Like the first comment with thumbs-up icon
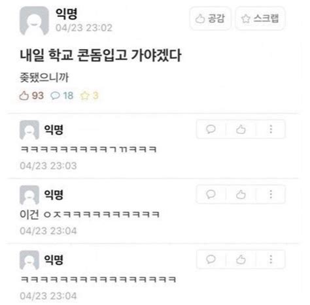The width and height of the screenshot is (310, 305). pos(241,129)
